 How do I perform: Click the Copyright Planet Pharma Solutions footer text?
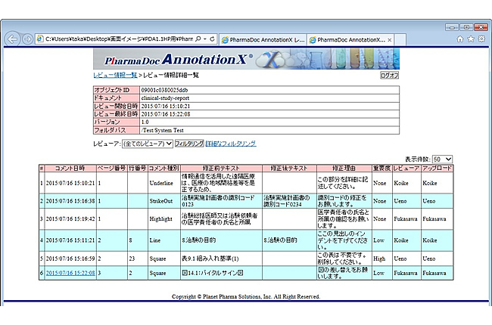(246, 296)
